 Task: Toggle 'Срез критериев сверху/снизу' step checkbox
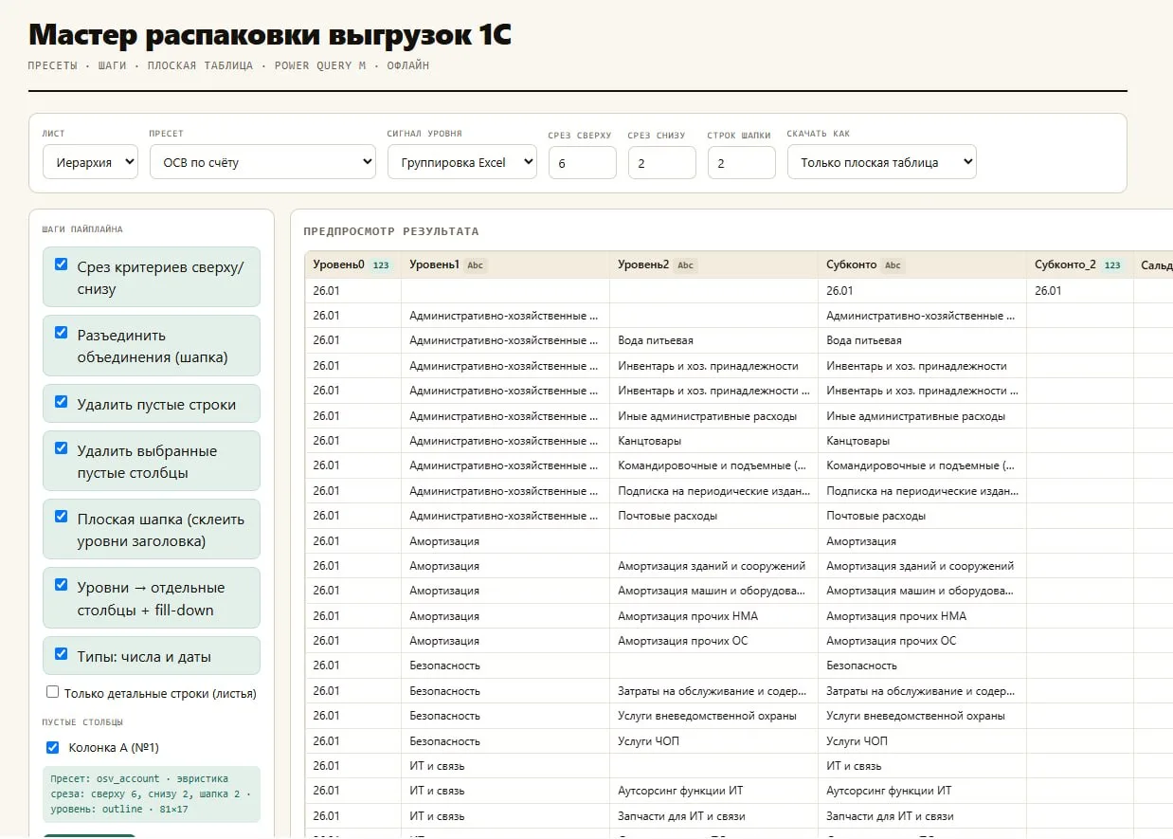tap(62, 264)
